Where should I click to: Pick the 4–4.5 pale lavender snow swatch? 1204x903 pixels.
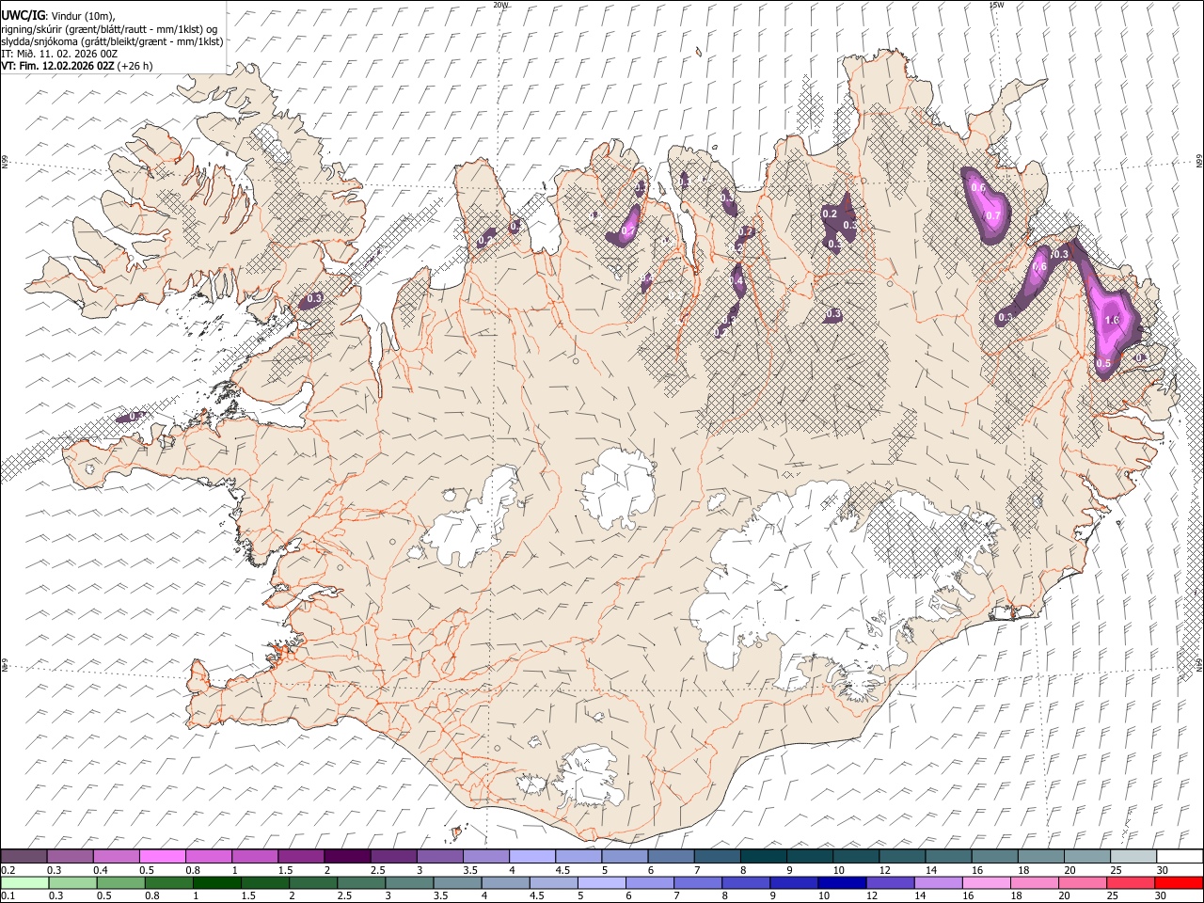tap(532, 856)
